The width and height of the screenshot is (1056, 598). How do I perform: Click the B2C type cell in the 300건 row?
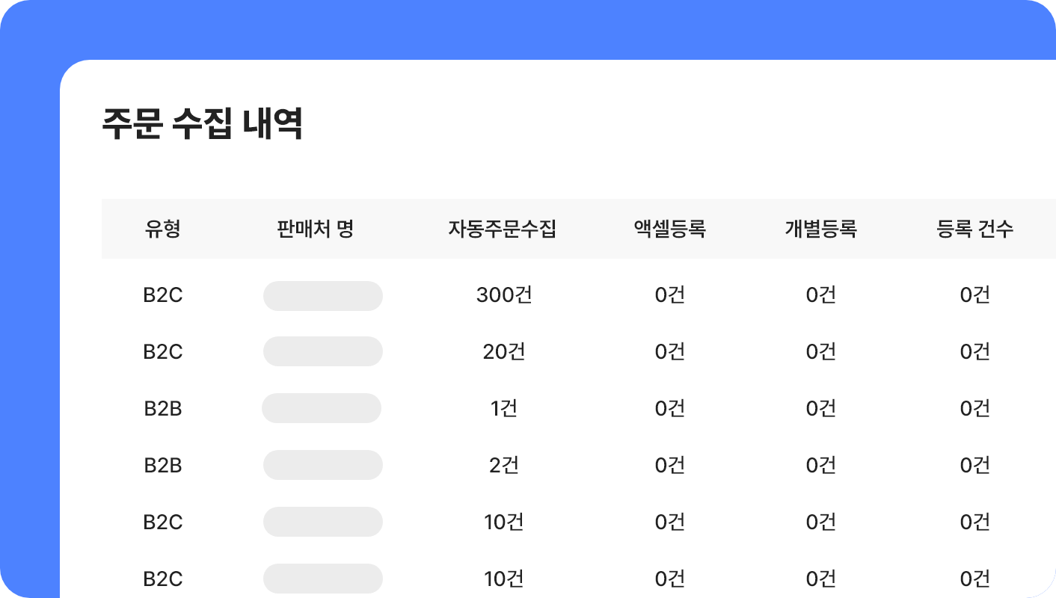(x=163, y=295)
